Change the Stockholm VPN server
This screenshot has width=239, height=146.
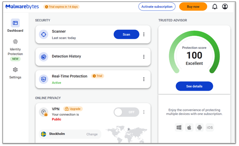(92, 134)
